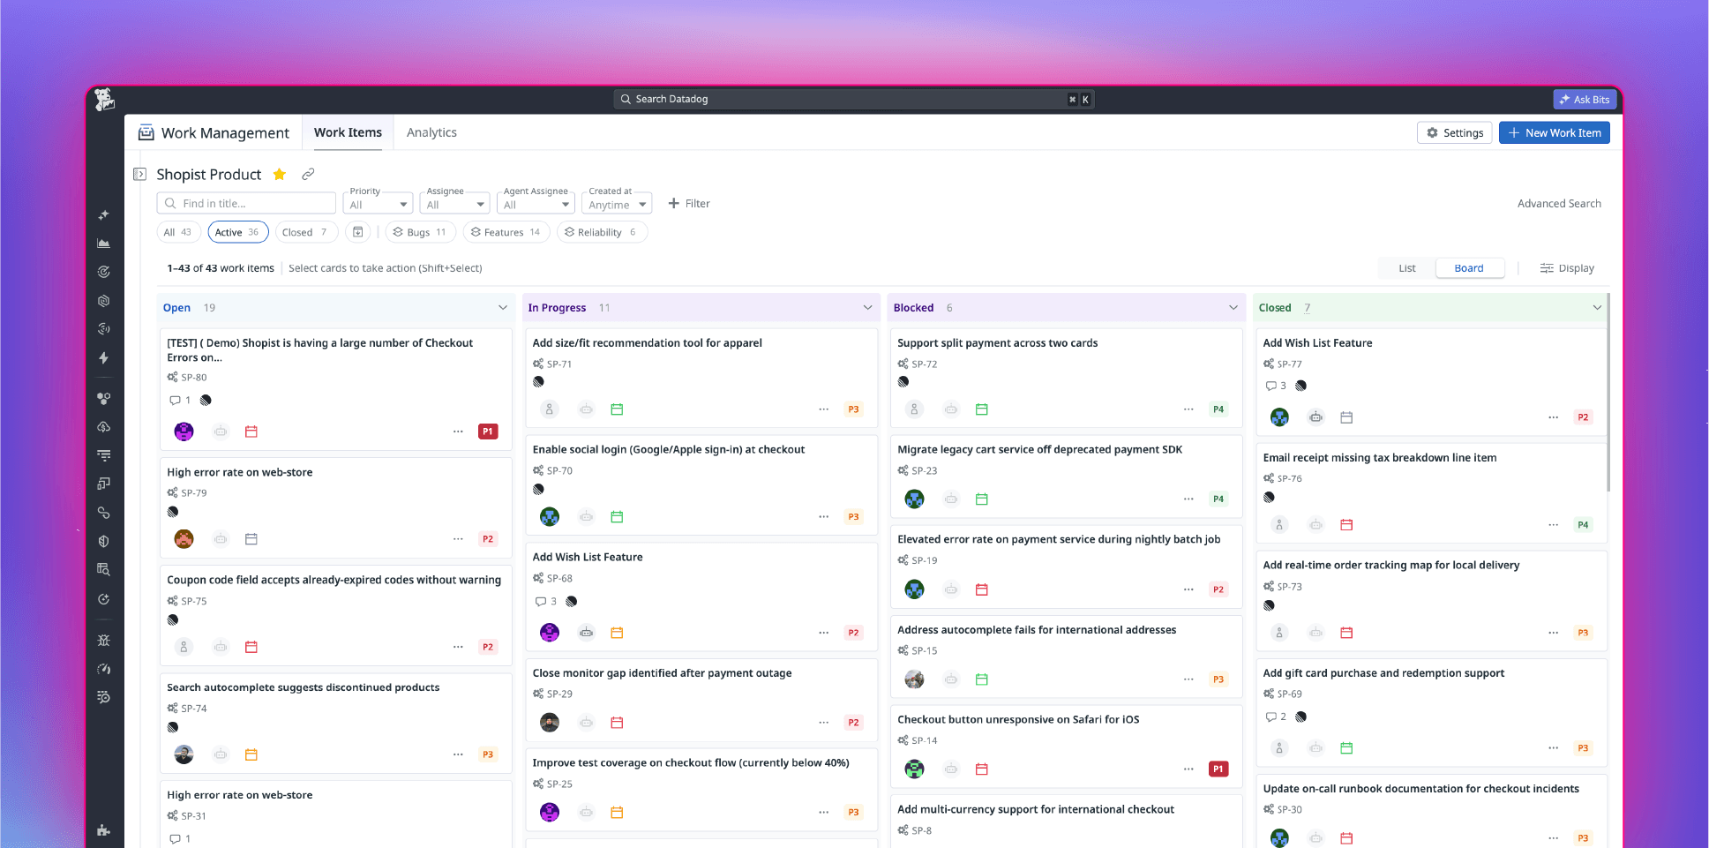This screenshot has width=1709, height=848.
Task: Open the Created at Anytime dropdown
Action: (x=617, y=204)
